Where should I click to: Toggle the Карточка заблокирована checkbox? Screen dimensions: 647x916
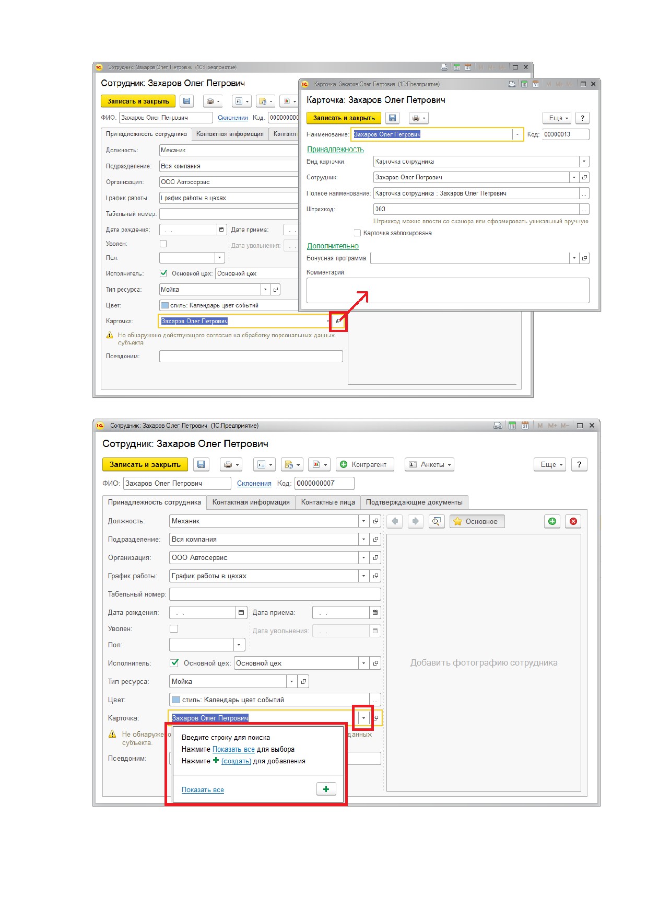pyautogui.click(x=357, y=233)
